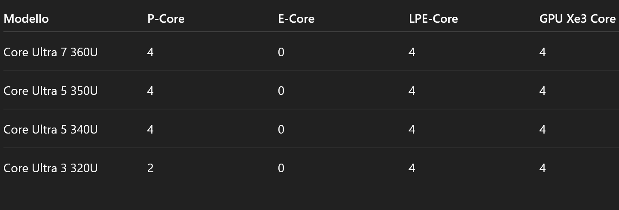Click LPE-Core value for Core Ultra 7 360U
619x210 pixels.
[412, 52]
